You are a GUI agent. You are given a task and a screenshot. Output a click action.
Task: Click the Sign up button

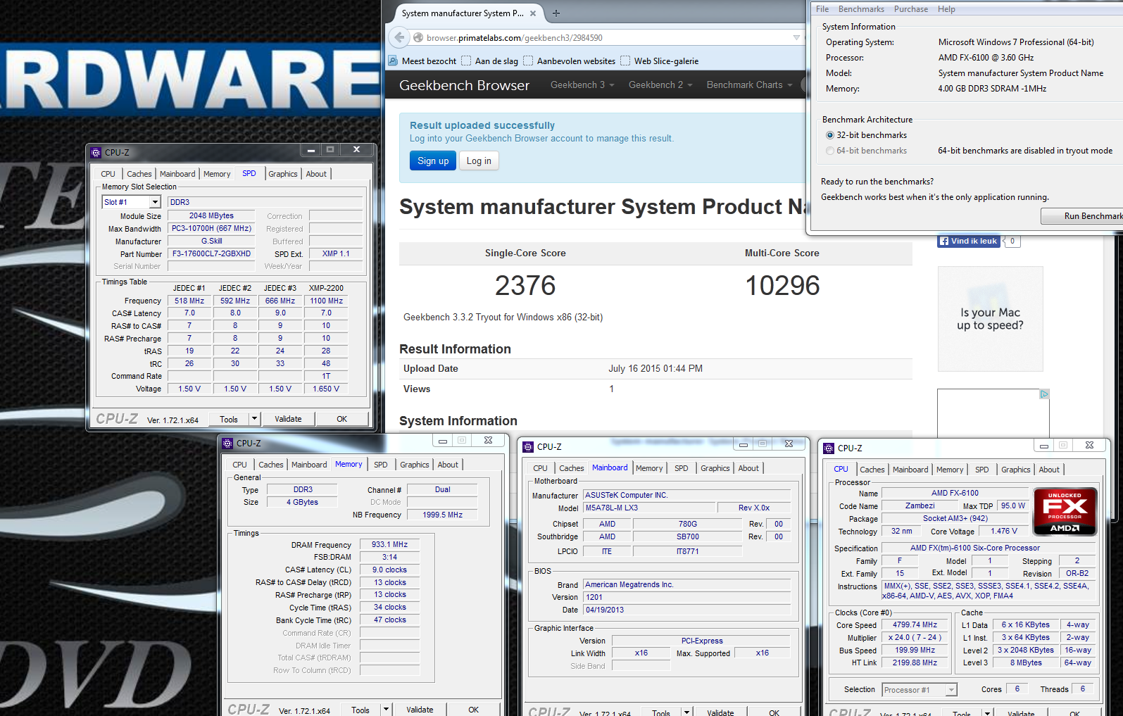433,161
